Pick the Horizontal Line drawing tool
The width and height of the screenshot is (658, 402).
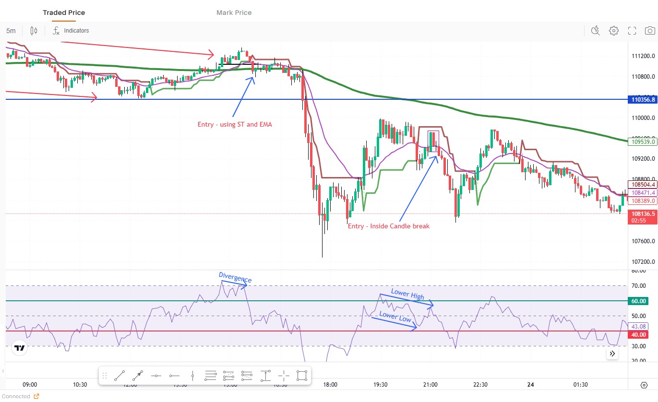tap(156, 376)
